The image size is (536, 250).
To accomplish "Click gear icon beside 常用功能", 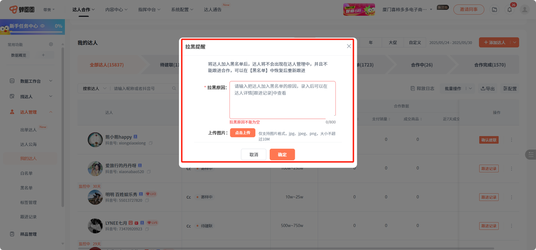I will (51, 44).
